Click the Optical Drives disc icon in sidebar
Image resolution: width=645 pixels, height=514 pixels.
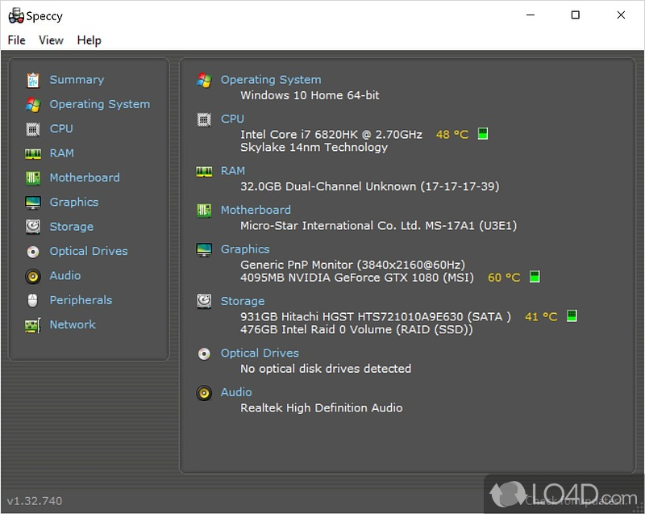[33, 252]
